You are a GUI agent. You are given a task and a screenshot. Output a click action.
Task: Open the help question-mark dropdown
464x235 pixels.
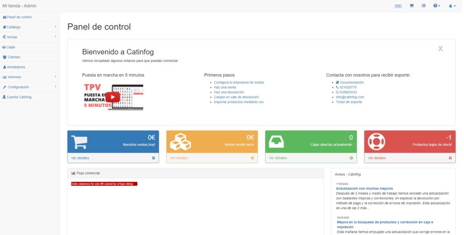click(436, 5)
